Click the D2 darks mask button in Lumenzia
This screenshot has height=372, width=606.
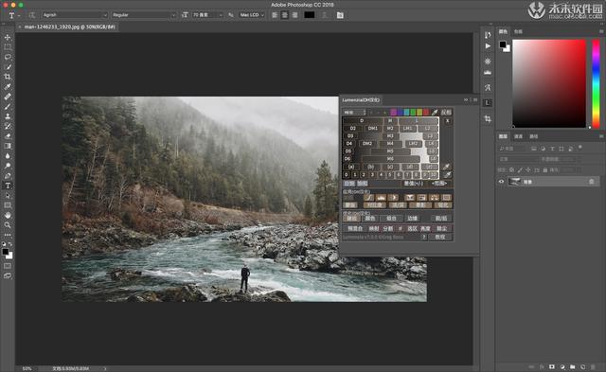[353, 128]
